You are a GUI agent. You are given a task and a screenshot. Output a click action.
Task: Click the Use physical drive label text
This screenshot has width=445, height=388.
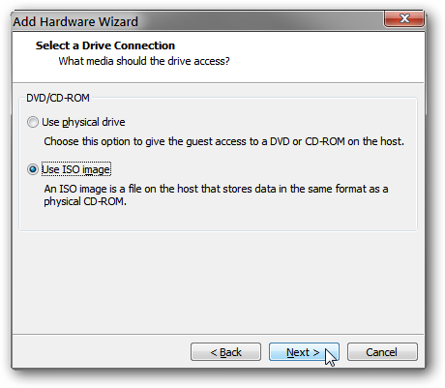[83, 122]
